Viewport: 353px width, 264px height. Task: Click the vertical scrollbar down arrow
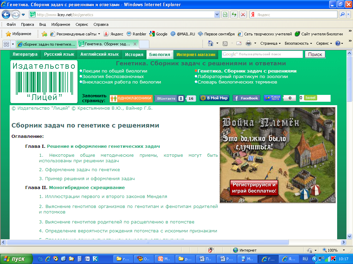350,236
